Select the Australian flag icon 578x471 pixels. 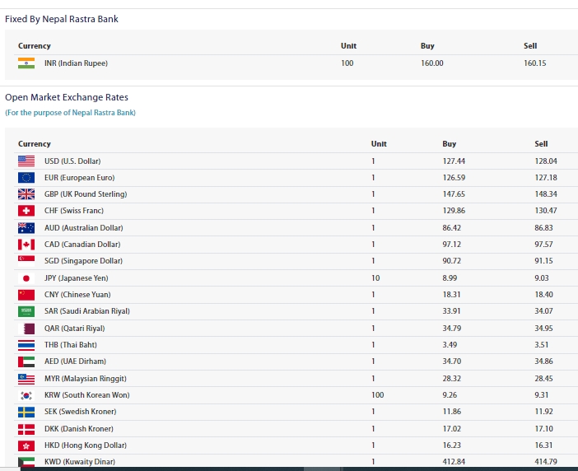coord(26,228)
